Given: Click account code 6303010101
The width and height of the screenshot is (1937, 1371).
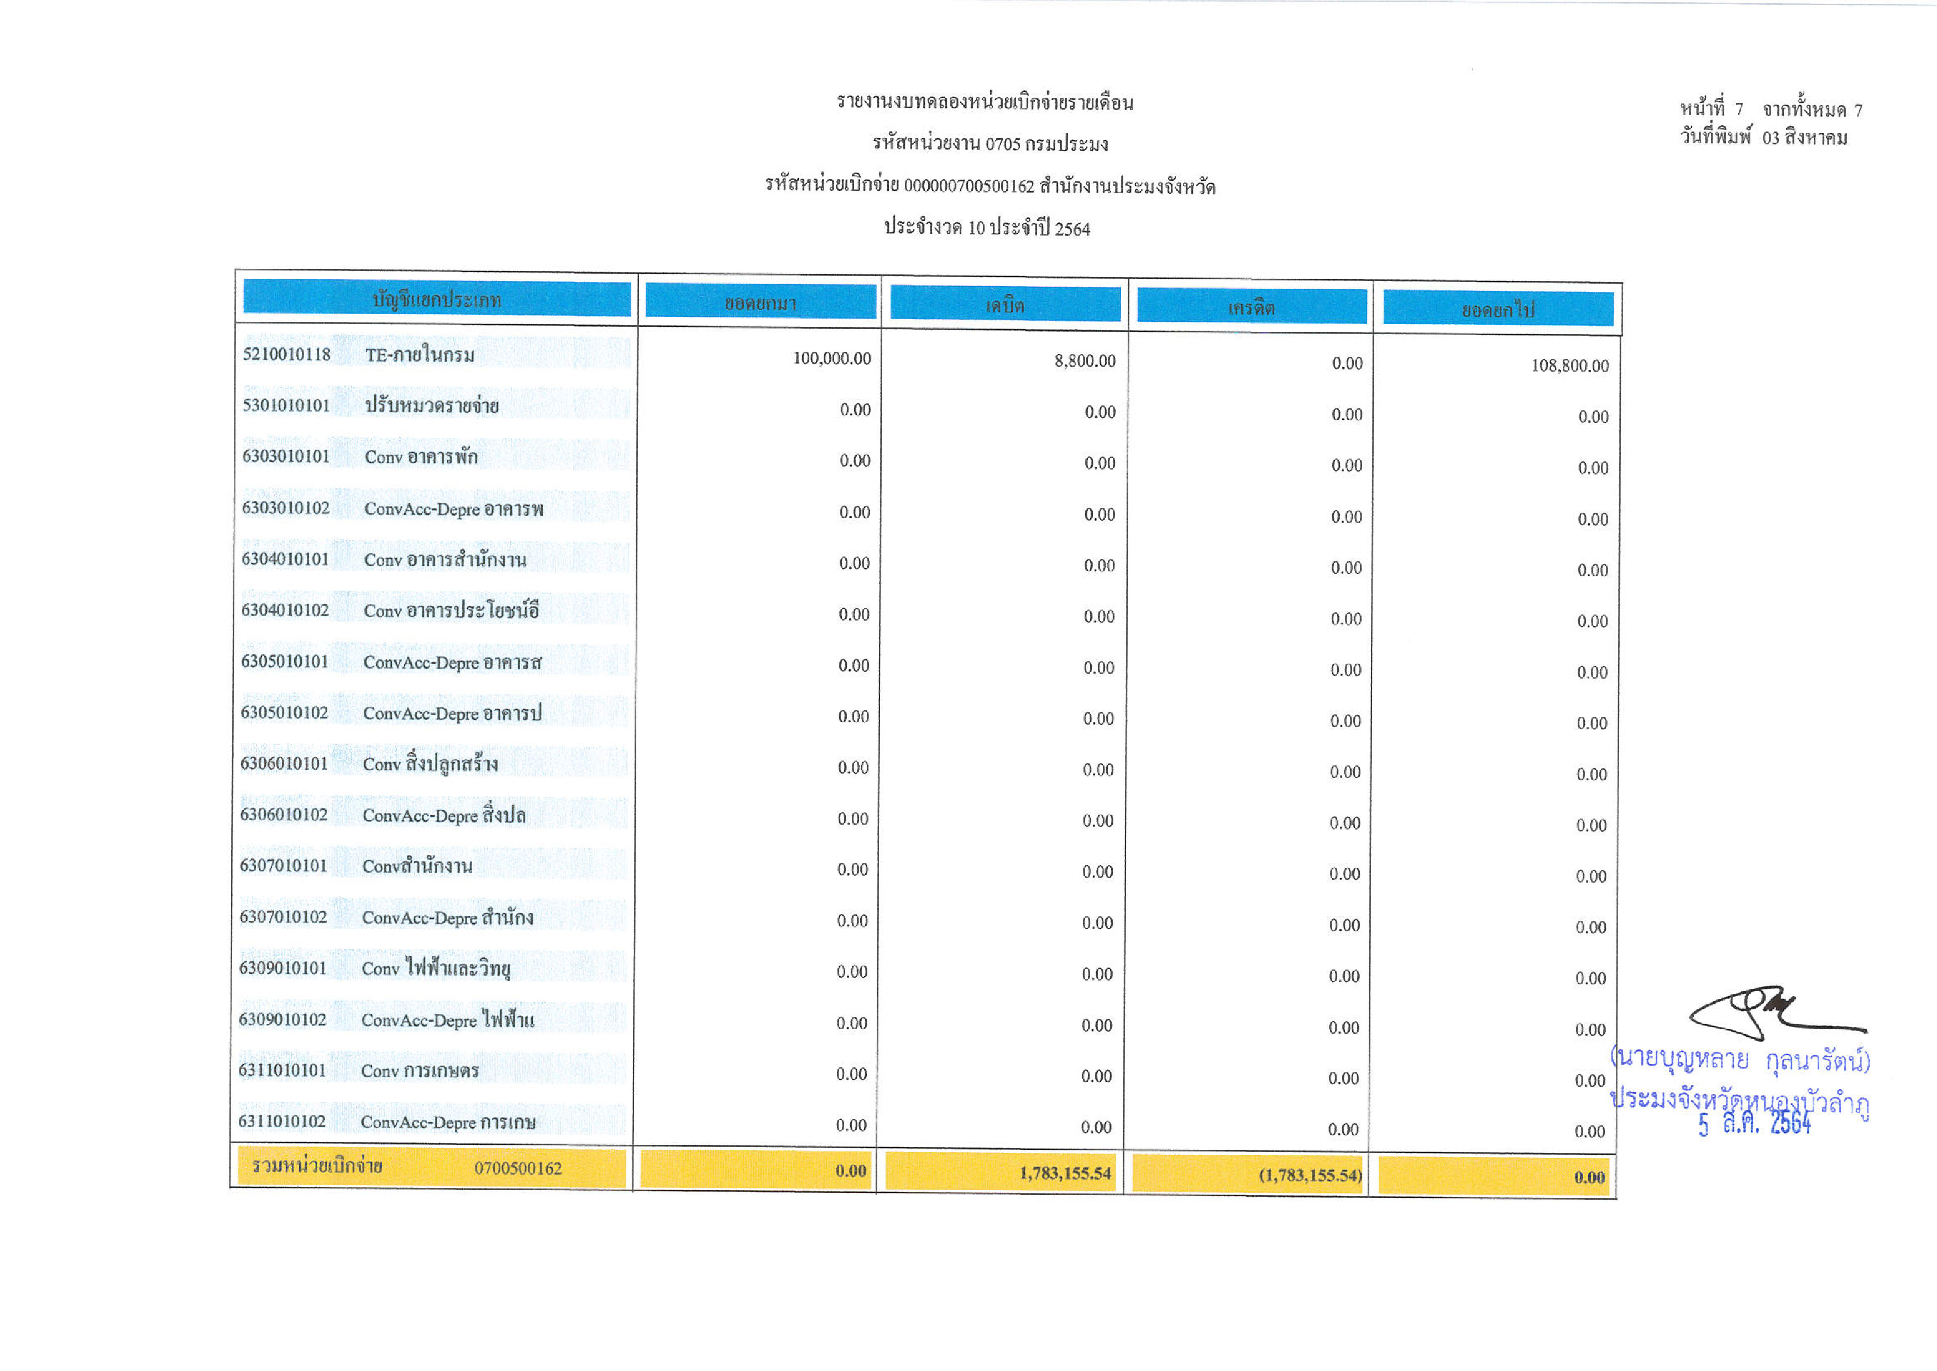Looking at the screenshot, I should (286, 456).
